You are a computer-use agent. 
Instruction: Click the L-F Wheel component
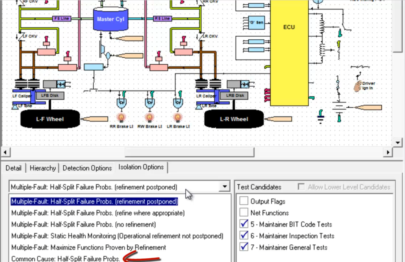click(50, 119)
